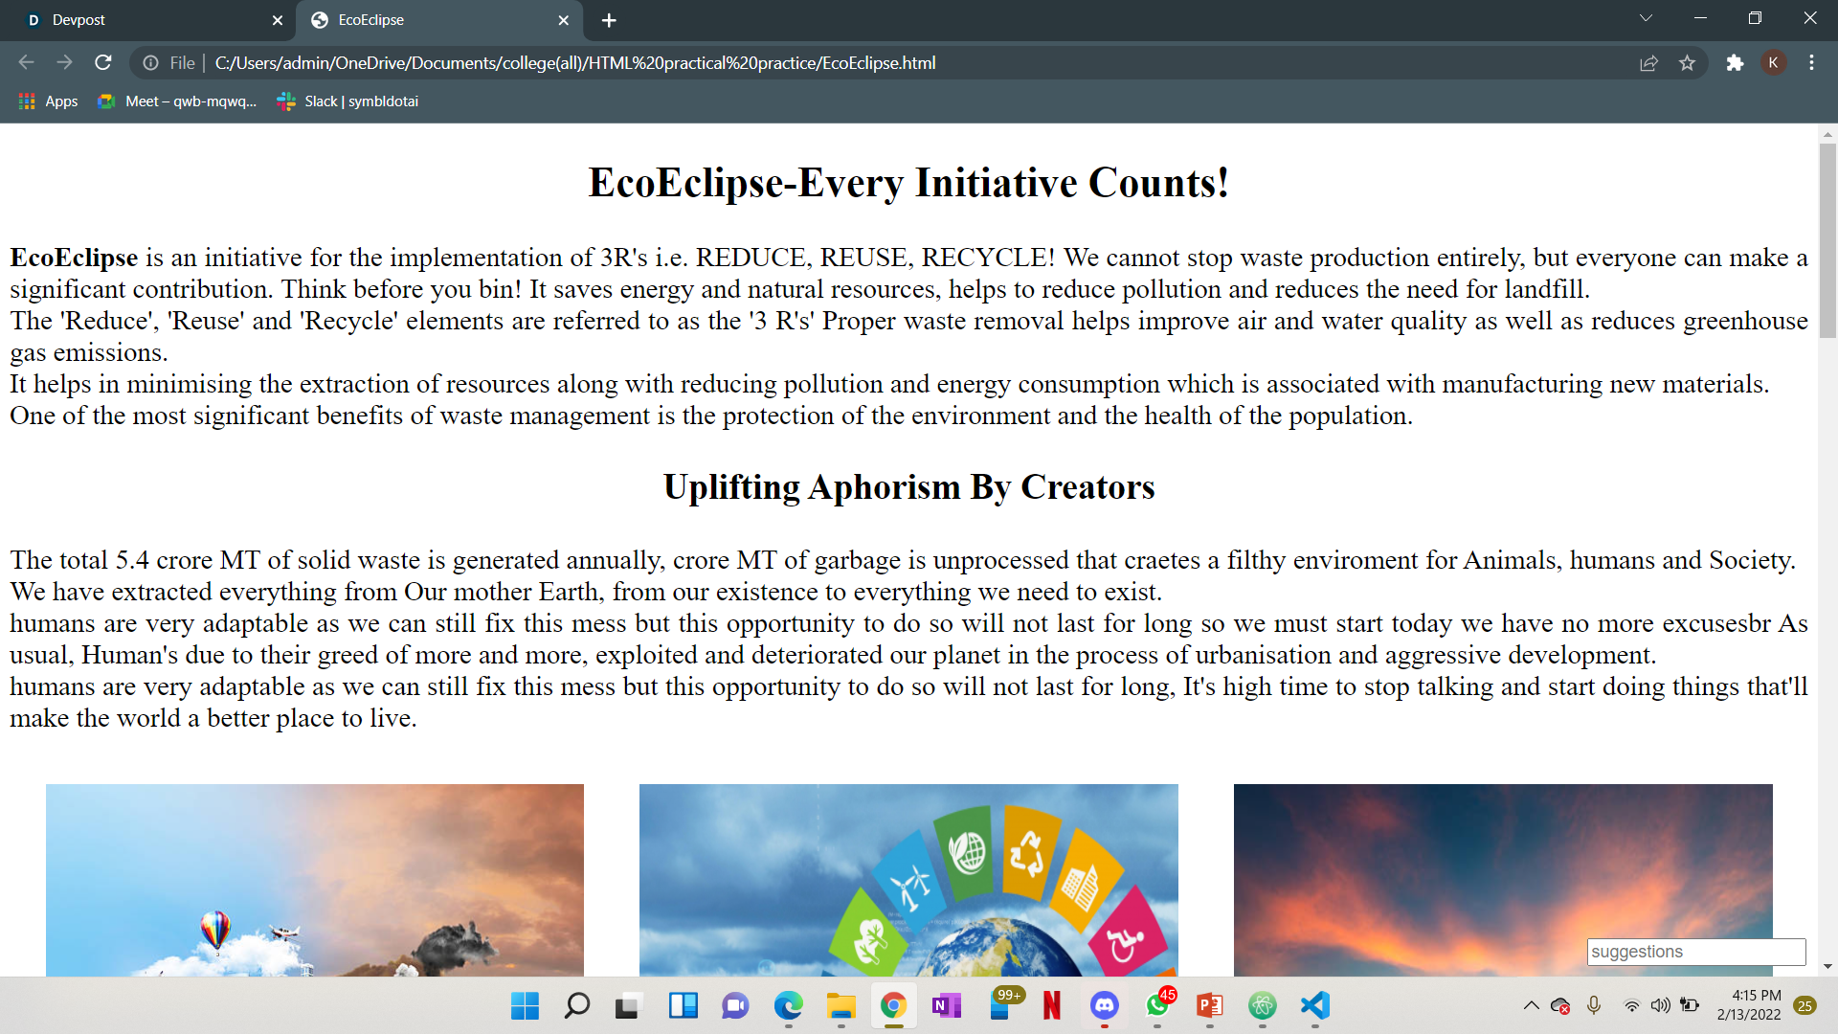Open VS Code from the taskbar
The image size is (1838, 1034).
1313,1006
